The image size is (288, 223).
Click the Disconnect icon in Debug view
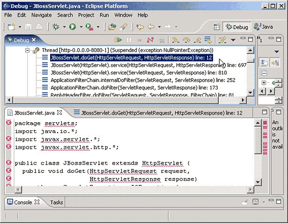[x=150, y=40]
